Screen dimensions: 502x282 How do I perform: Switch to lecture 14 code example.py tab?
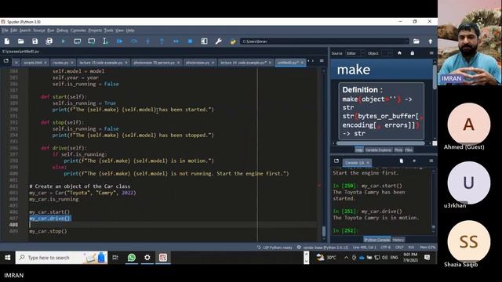point(243,63)
